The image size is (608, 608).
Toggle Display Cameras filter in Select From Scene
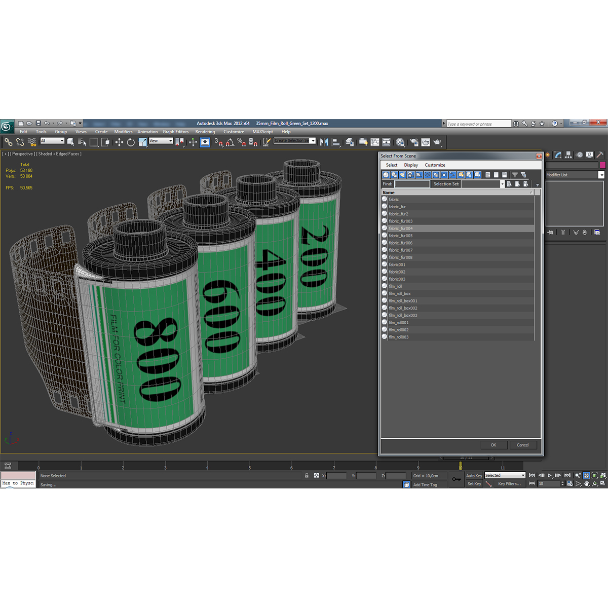click(x=410, y=175)
